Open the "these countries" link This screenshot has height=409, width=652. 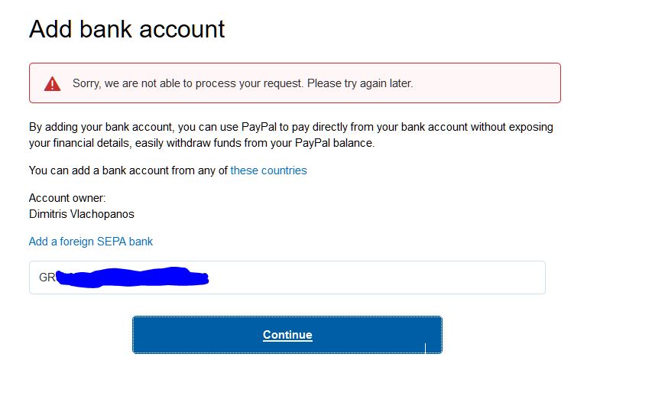(x=268, y=170)
